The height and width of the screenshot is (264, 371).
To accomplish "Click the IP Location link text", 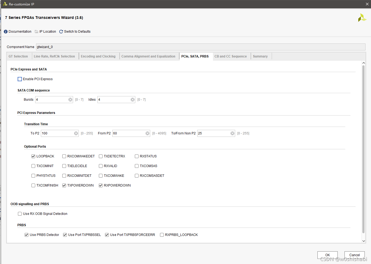I will (x=48, y=32).
